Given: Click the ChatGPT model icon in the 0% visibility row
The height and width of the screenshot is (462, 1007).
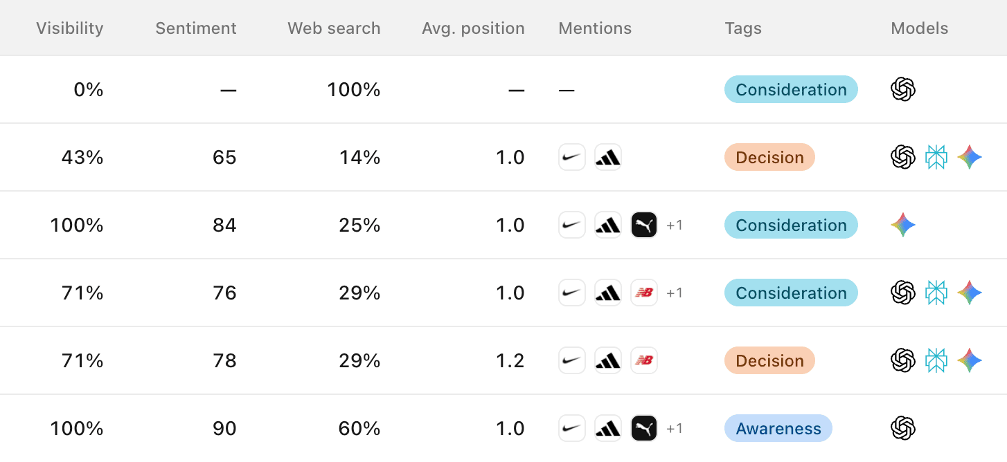Looking at the screenshot, I should 903,89.
